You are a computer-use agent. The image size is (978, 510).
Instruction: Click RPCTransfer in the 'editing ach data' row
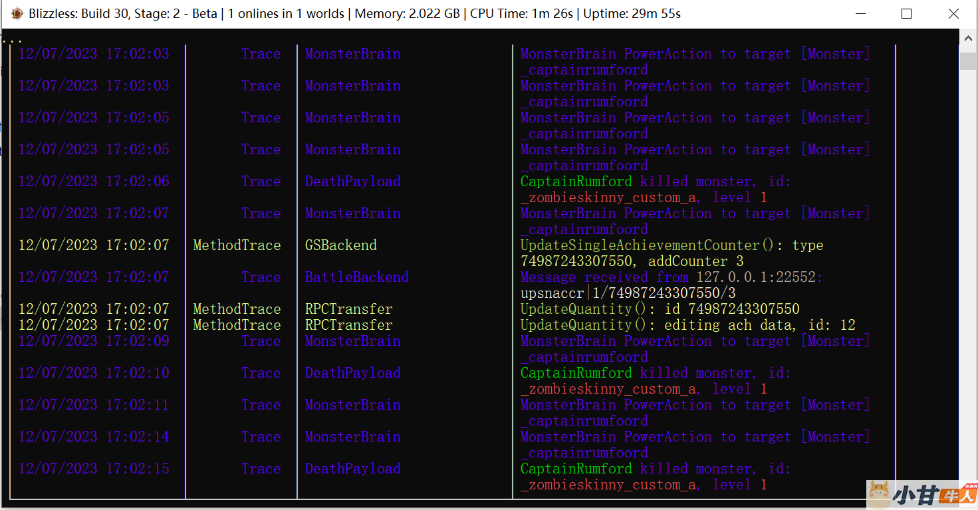pos(348,324)
